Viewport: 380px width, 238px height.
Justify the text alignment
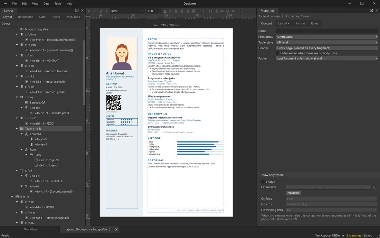coord(193,11)
